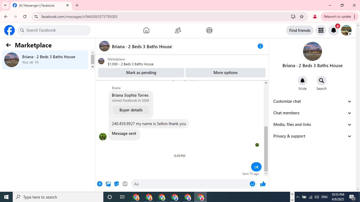Open Cortana circle on taskbar

tap(110, 197)
